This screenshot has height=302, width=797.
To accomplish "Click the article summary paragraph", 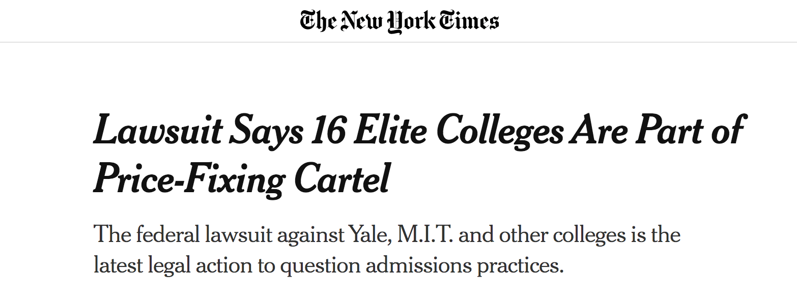I will coord(387,250).
